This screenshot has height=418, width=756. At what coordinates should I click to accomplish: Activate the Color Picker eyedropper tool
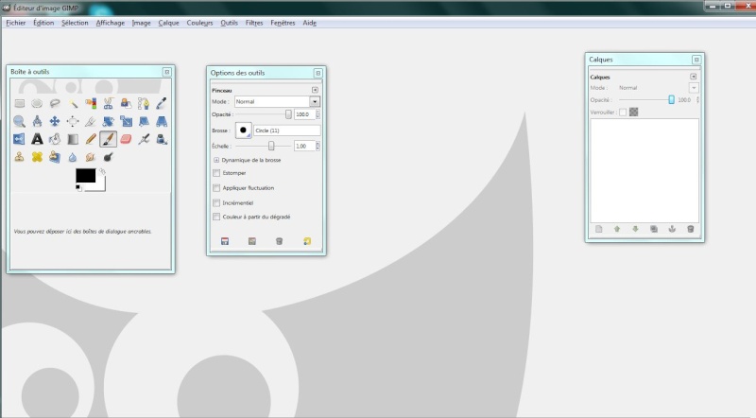pos(162,103)
